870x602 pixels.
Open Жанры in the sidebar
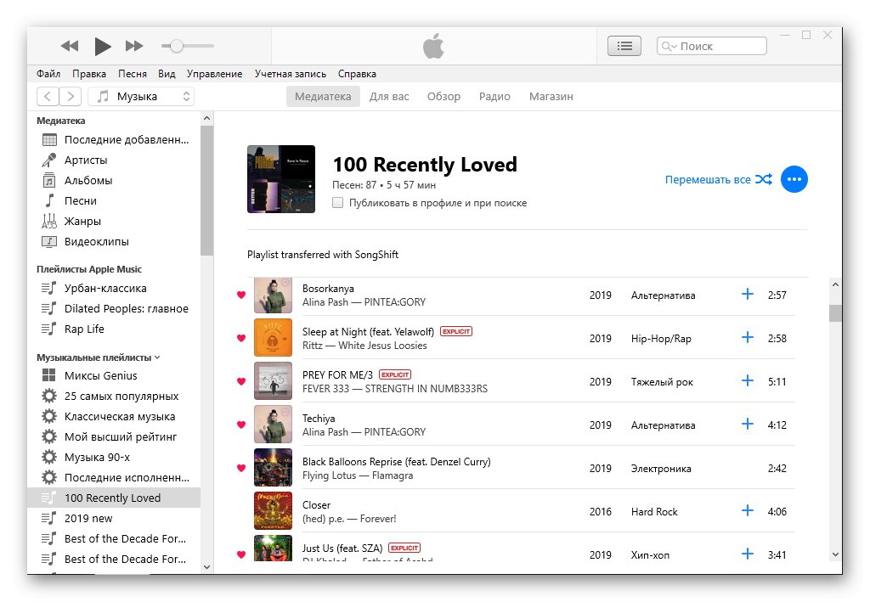115,221
